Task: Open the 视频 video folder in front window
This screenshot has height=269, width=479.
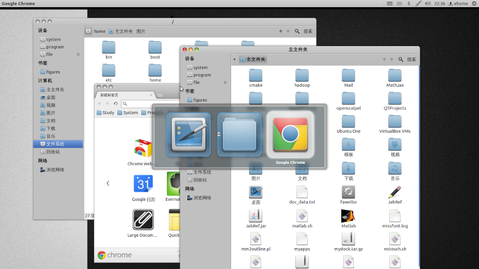Action: [x=395, y=148]
